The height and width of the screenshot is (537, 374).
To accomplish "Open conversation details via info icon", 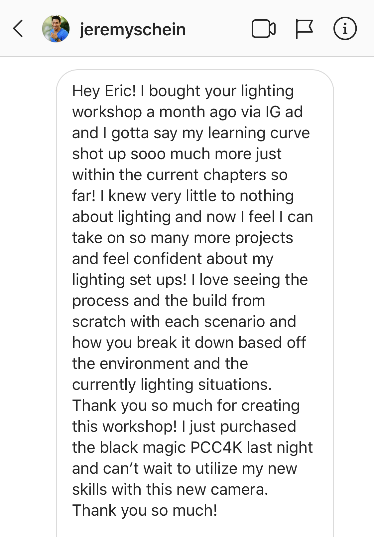I will 345,29.
